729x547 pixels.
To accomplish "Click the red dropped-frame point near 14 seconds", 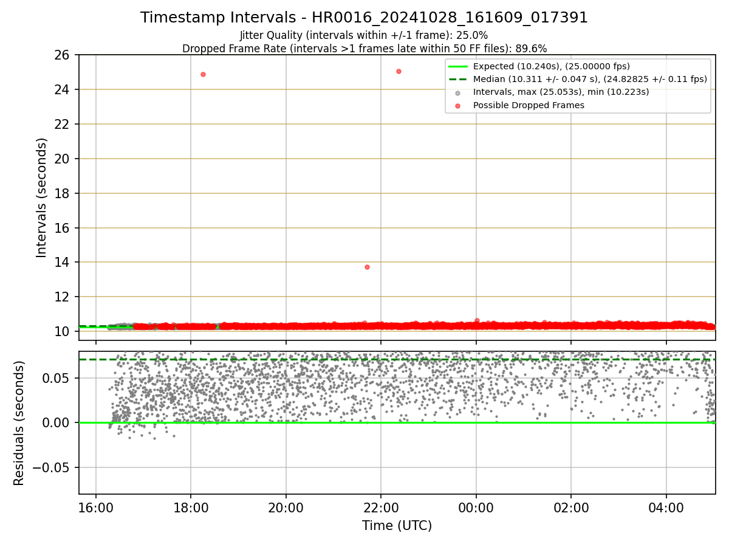I will (367, 267).
